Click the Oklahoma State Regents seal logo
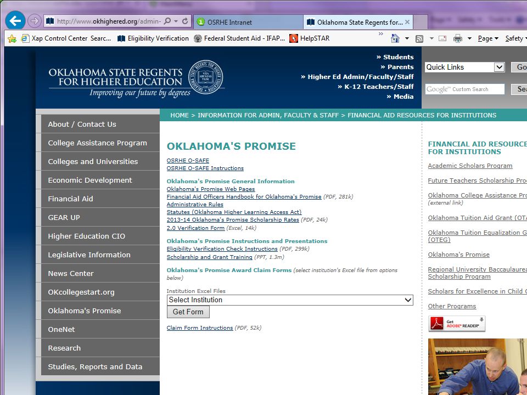 tap(206, 77)
